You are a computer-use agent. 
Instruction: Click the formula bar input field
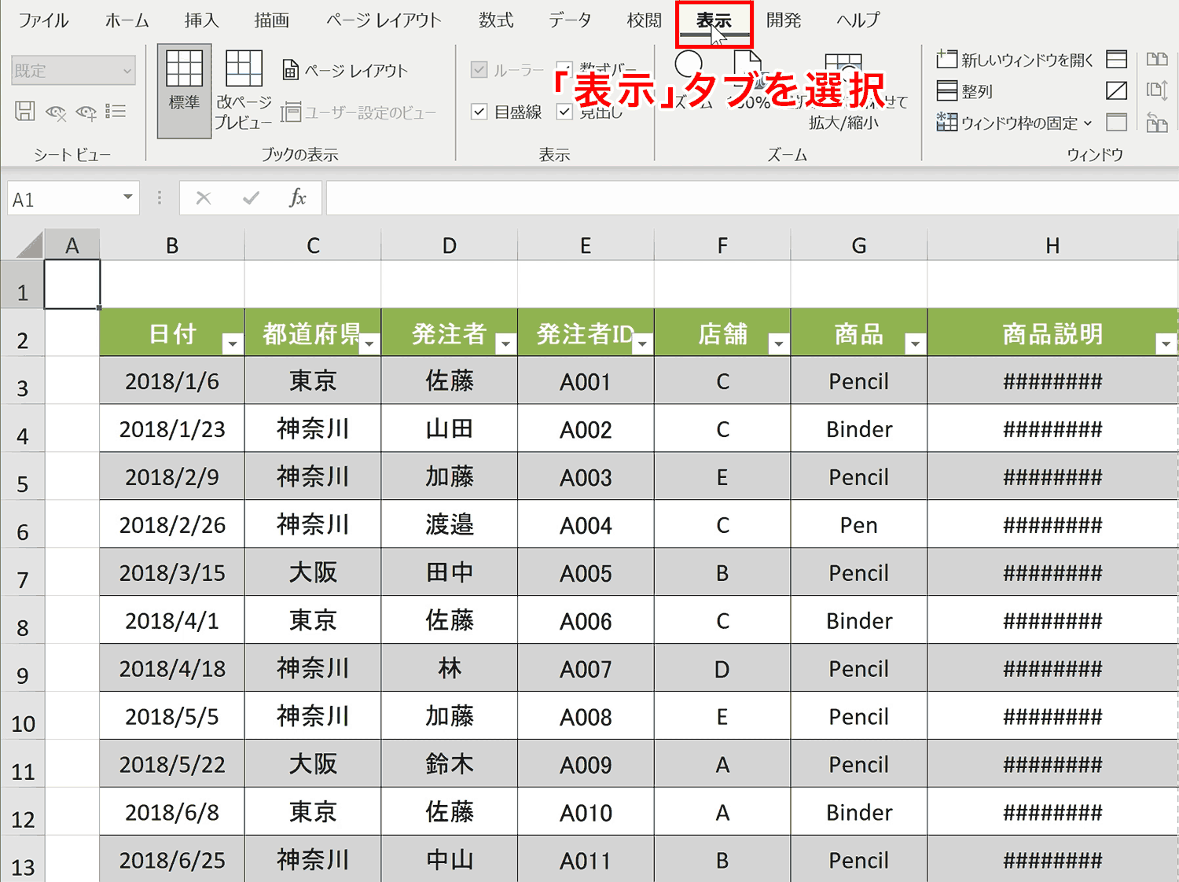pyautogui.click(x=751, y=198)
